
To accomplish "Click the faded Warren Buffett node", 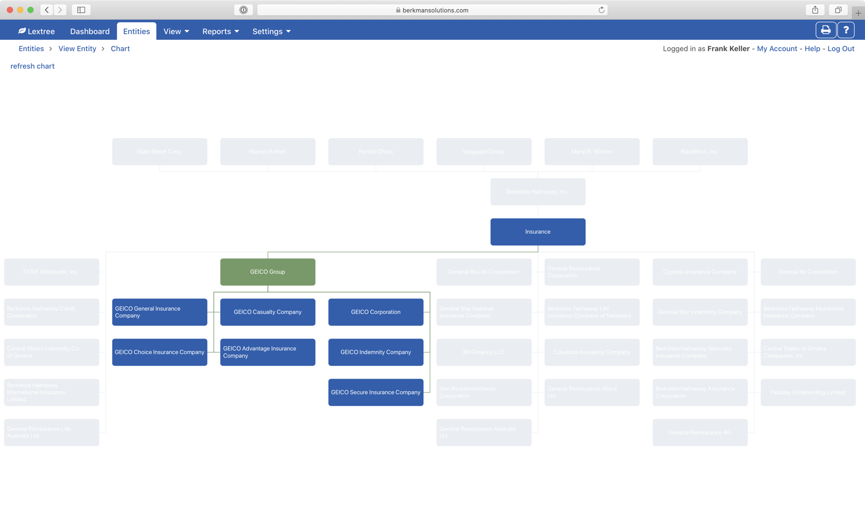I will point(268,151).
